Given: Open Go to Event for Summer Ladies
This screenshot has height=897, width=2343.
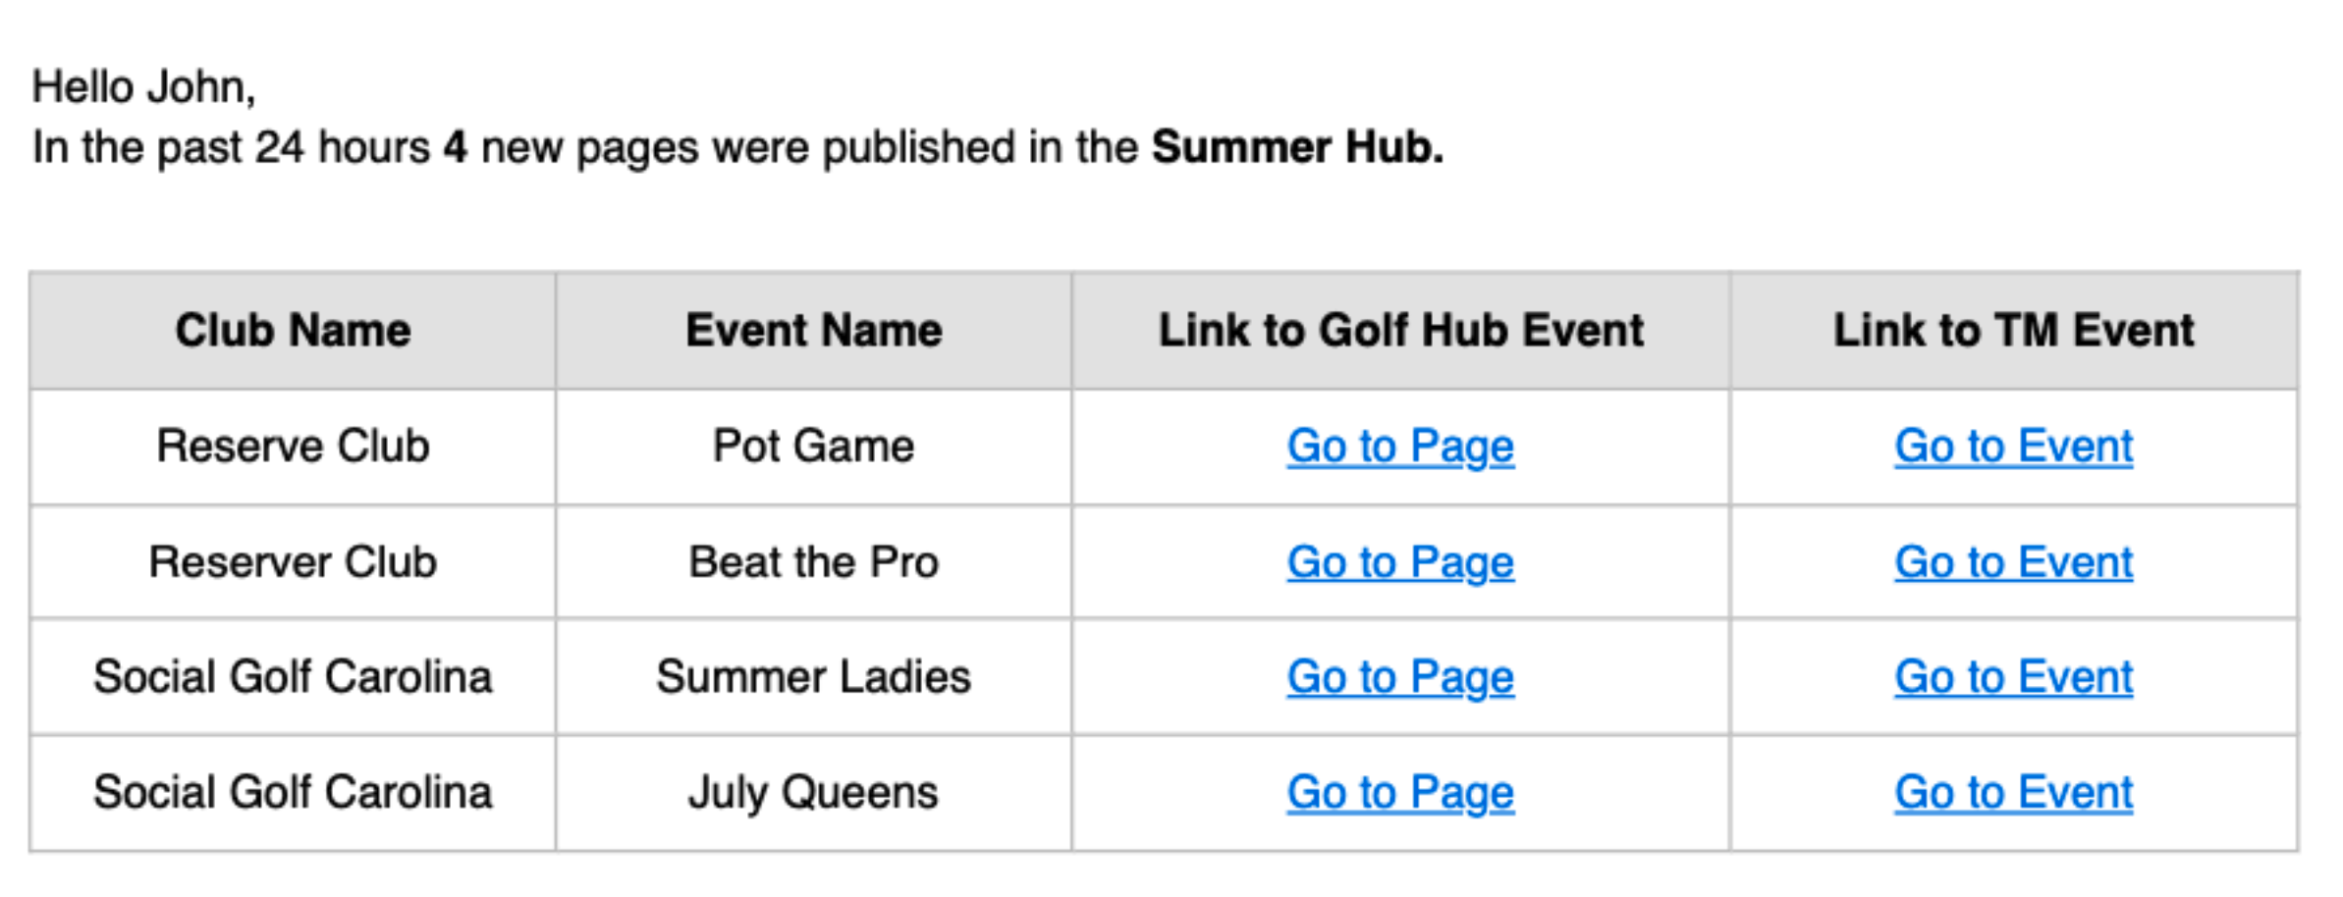Looking at the screenshot, I should coord(2014,677).
